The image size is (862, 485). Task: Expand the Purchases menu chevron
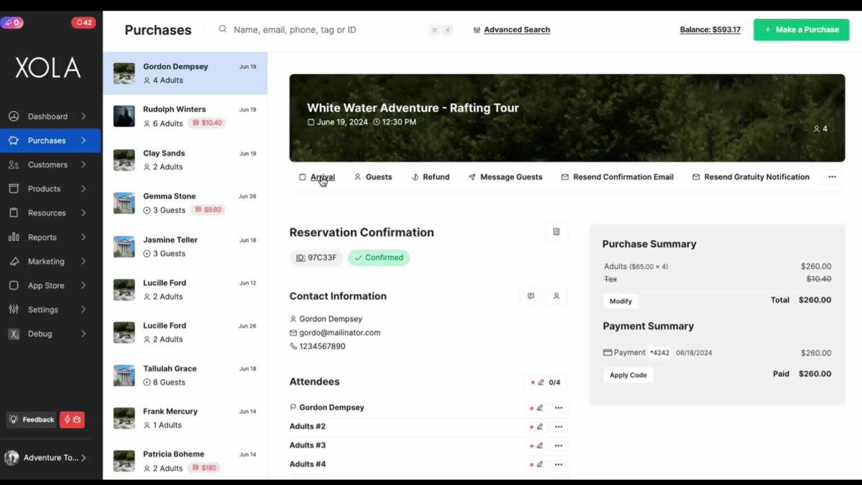click(x=84, y=140)
